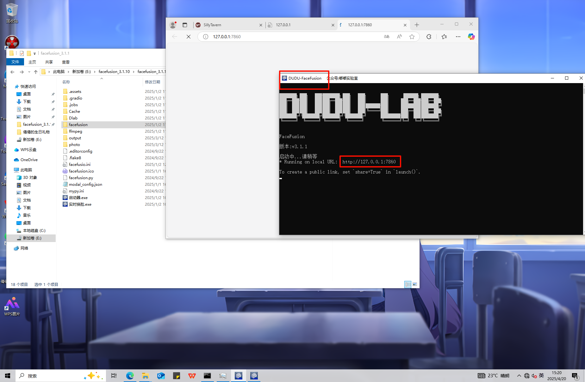Add this page to favorites star

[412, 37]
